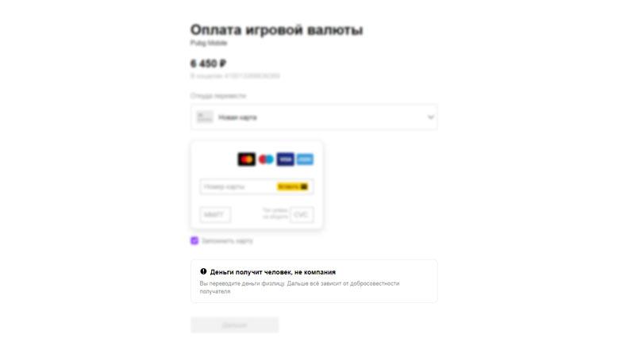Click the wallet number text under amount
Image resolution: width=635 pixels, height=357 pixels.
pos(235,76)
